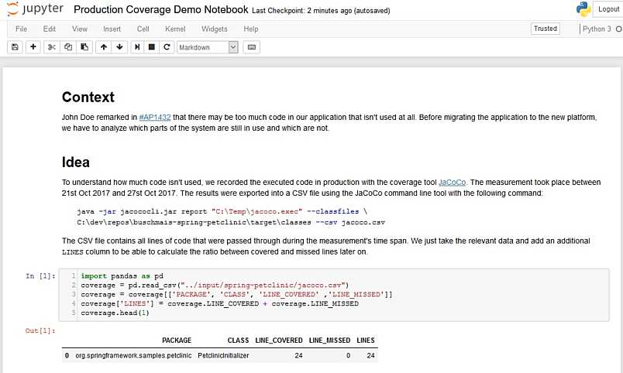Open the Insert menu
Image resolution: width=623 pixels, height=373 pixels.
pyautogui.click(x=112, y=29)
